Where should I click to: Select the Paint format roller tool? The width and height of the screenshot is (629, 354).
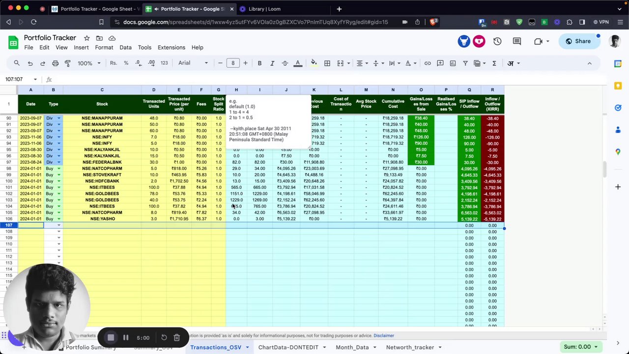68,63
